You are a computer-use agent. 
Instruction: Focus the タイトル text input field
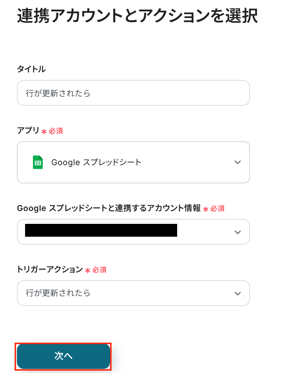tap(133, 93)
